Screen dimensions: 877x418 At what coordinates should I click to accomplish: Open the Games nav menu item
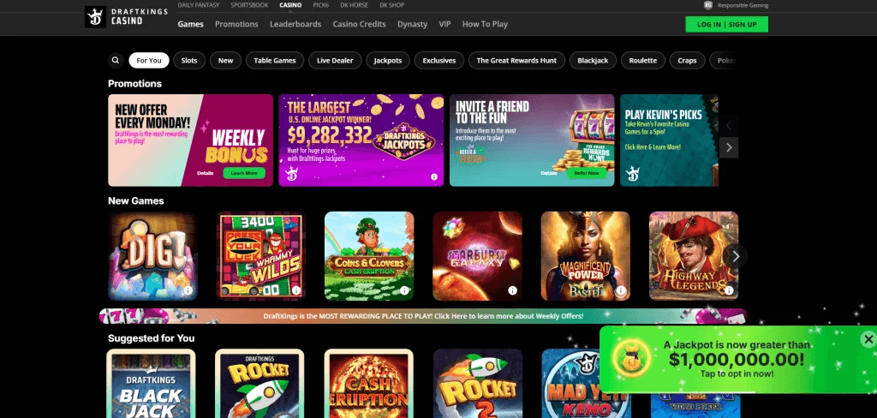pos(191,24)
